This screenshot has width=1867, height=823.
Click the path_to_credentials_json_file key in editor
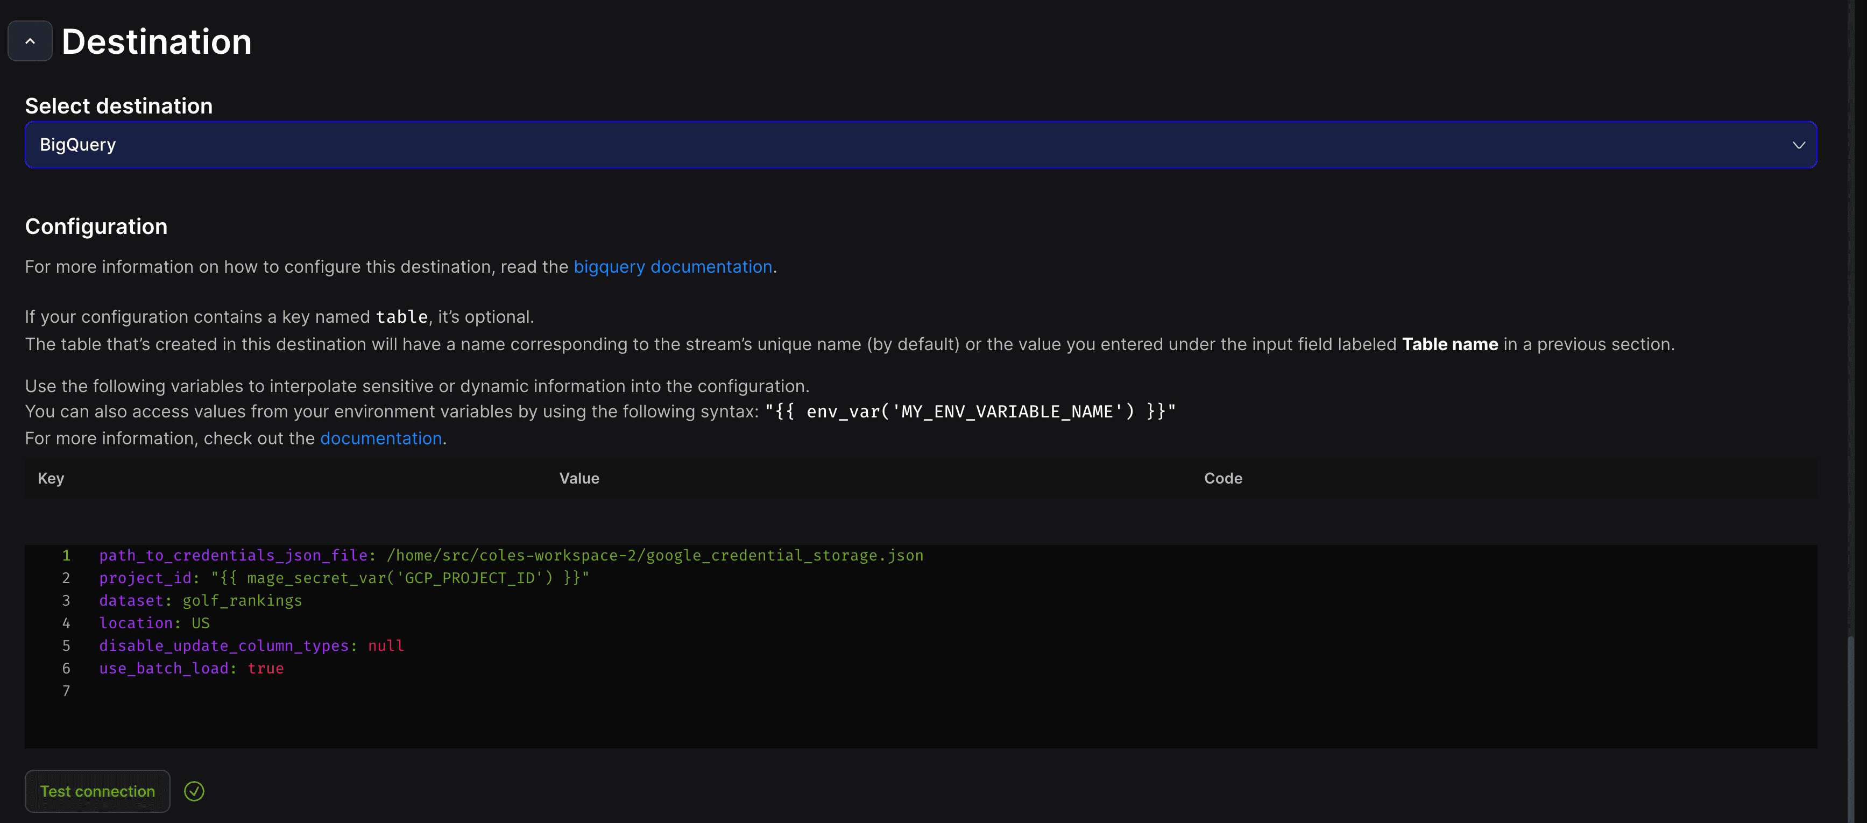(234, 556)
